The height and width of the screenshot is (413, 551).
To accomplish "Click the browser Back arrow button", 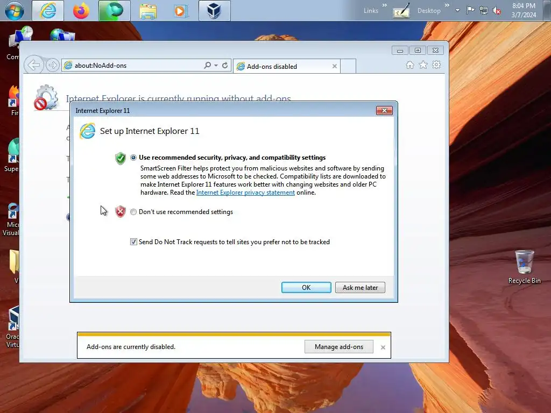I will pos(34,65).
